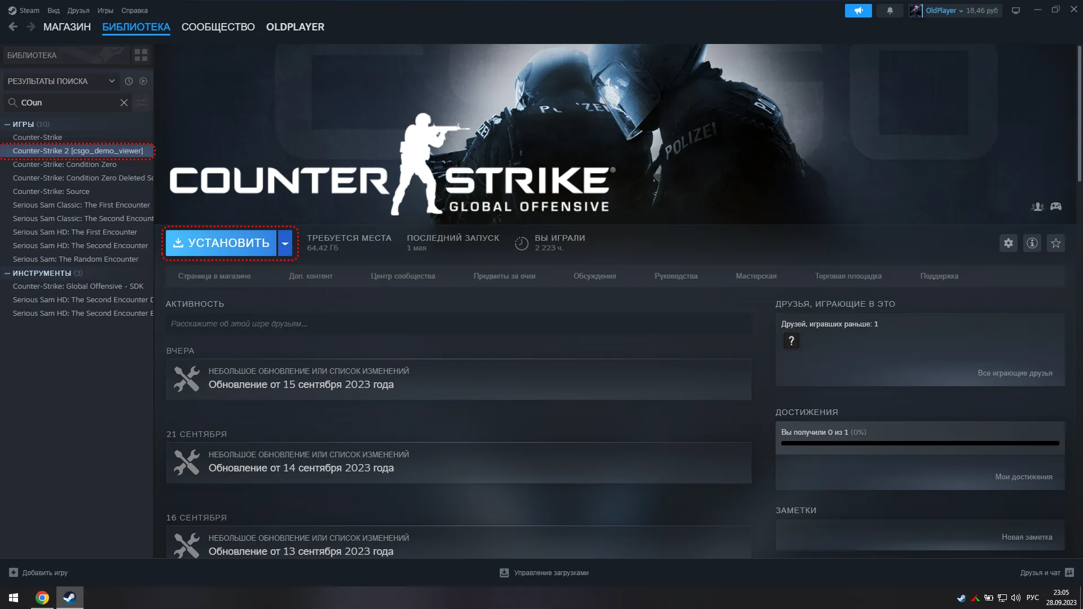The image size is (1083, 609).
Task: Open Мои достижения link
Action: (1024, 477)
